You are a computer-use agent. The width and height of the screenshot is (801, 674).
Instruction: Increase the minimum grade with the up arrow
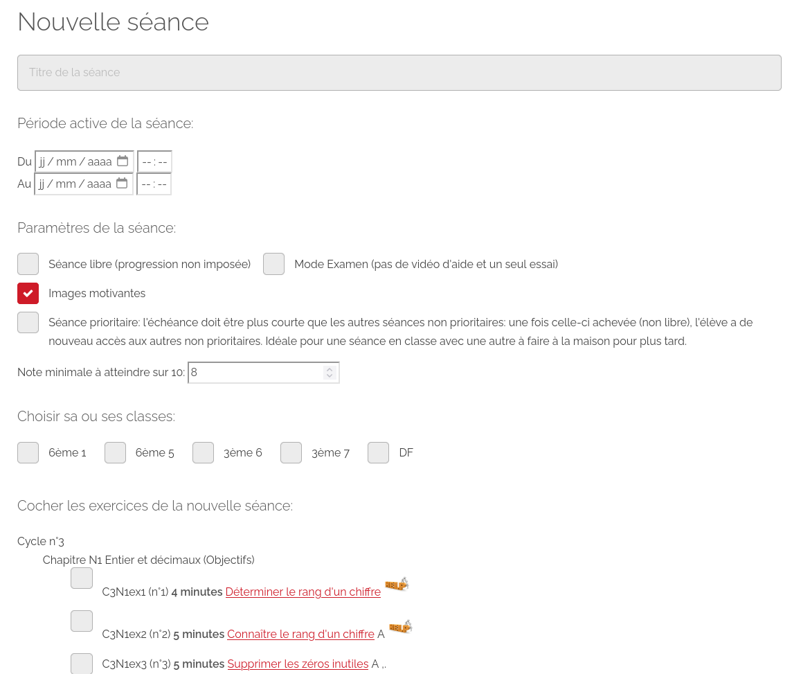point(330,369)
